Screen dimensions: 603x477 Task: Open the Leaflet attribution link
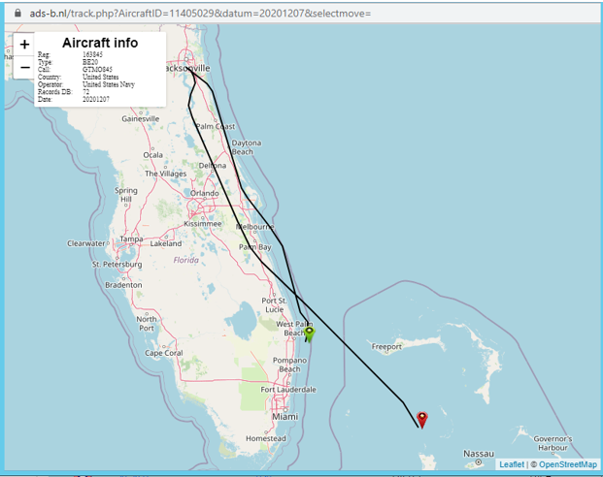pos(512,464)
